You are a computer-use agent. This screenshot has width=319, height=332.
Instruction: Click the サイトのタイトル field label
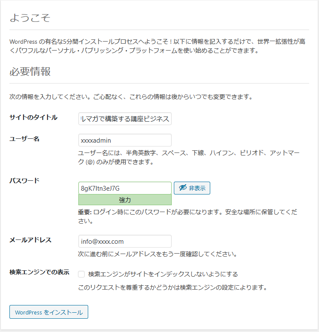coord(33,117)
